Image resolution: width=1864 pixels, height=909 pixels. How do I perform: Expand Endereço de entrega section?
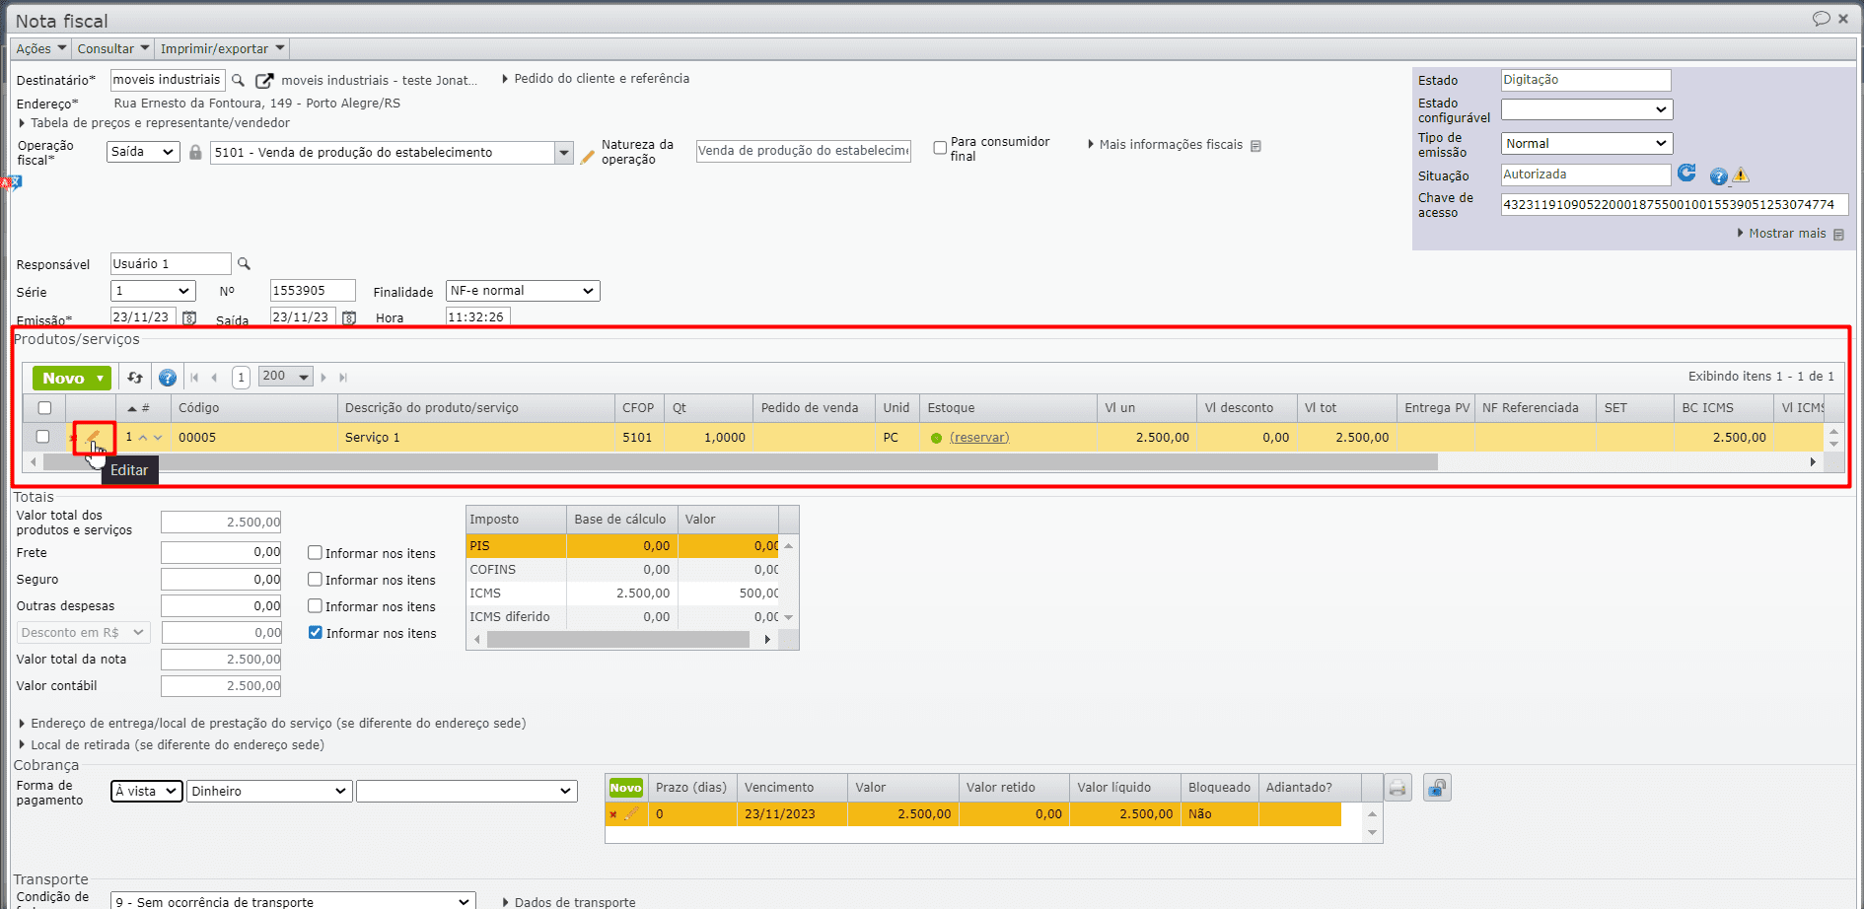coord(272,724)
